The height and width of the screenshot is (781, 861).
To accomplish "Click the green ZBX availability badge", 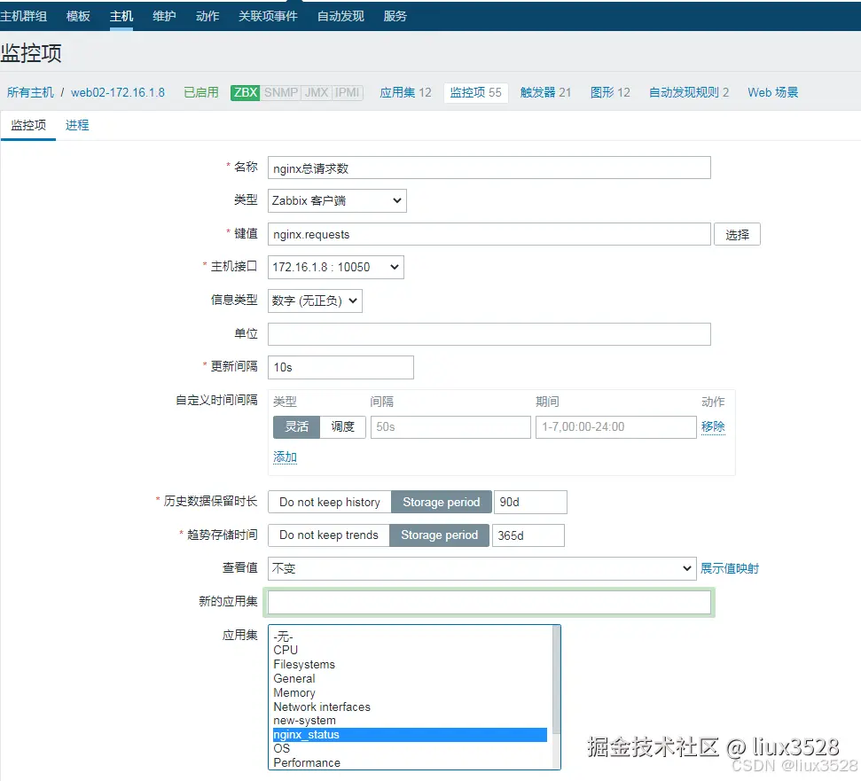I will pos(245,92).
